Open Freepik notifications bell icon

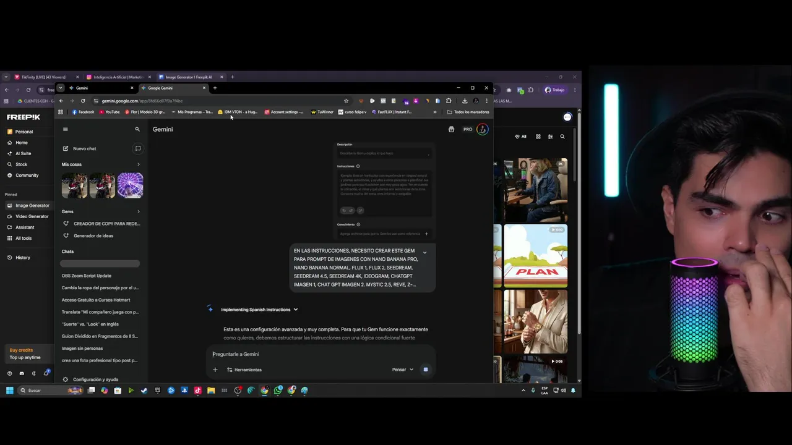[x=46, y=373]
